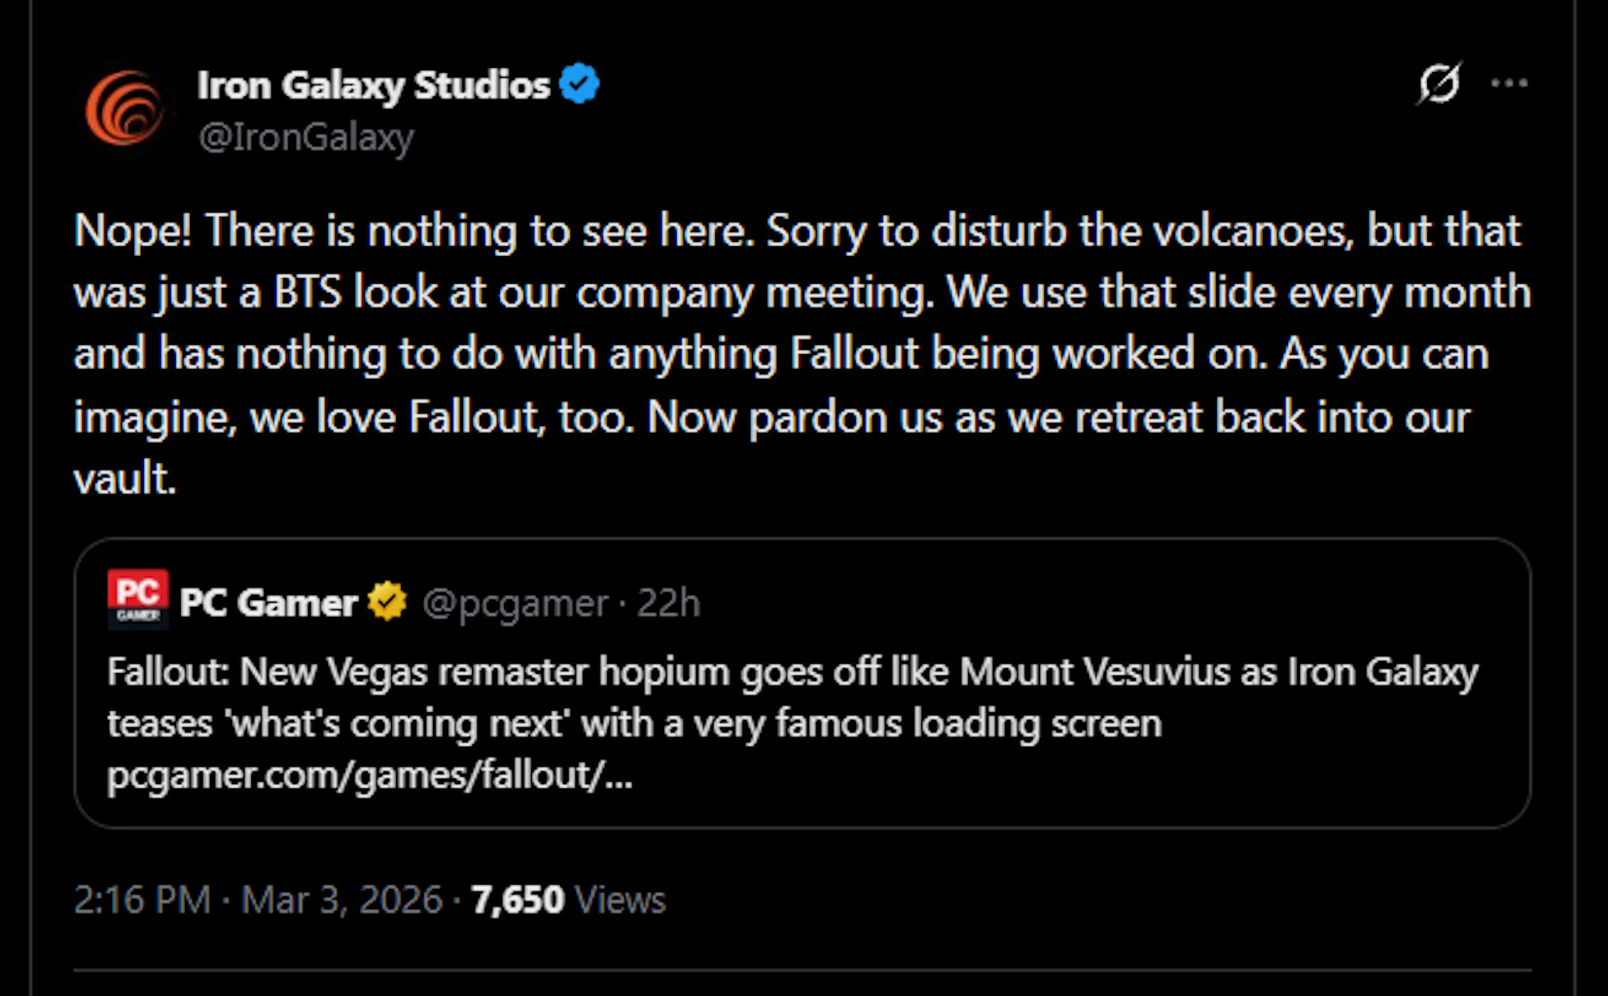The image size is (1608, 996).
Task: Open the pcgamer.com/games/fallout article link
Action: (x=368, y=776)
